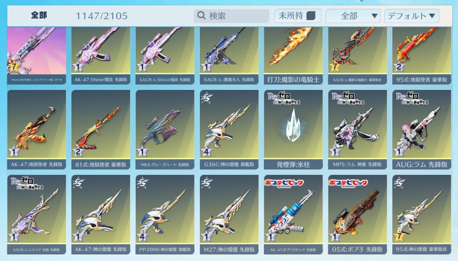
Task: Select the 発煙弾:氷柱 ice crystal item
Action: [x=293, y=130]
